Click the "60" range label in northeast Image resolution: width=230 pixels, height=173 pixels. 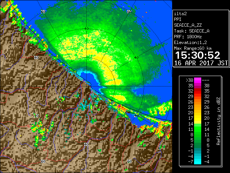click(x=129, y=12)
